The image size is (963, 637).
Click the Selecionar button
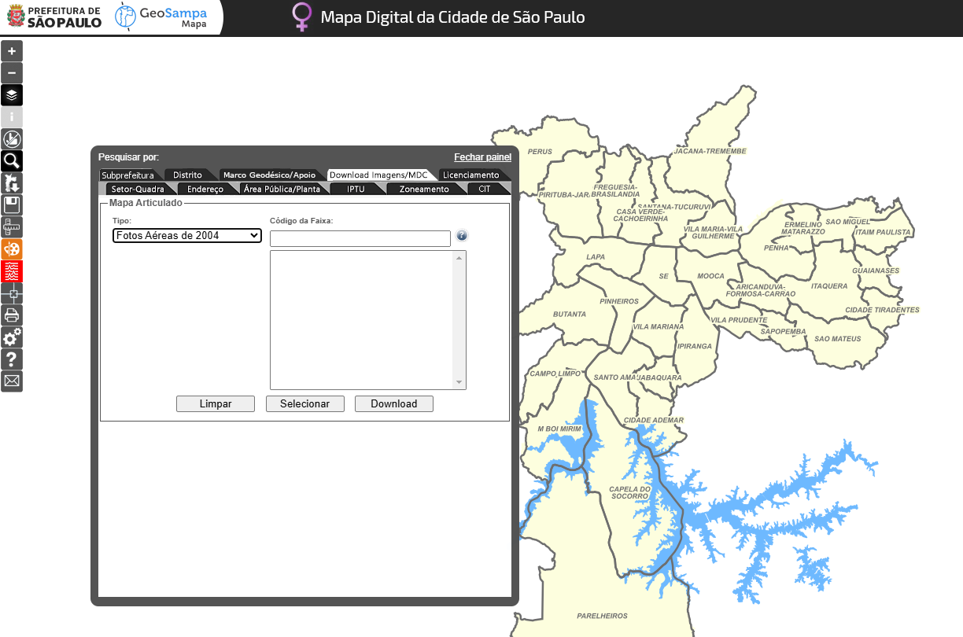tap(304, 403)
